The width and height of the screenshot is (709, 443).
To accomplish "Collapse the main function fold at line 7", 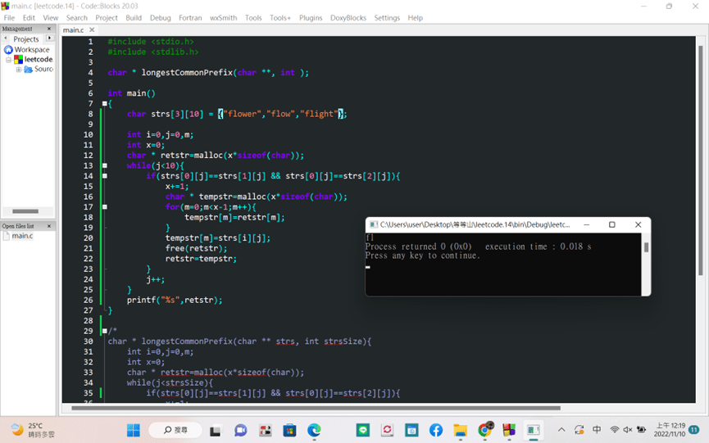I will click(x=105, y=104).
